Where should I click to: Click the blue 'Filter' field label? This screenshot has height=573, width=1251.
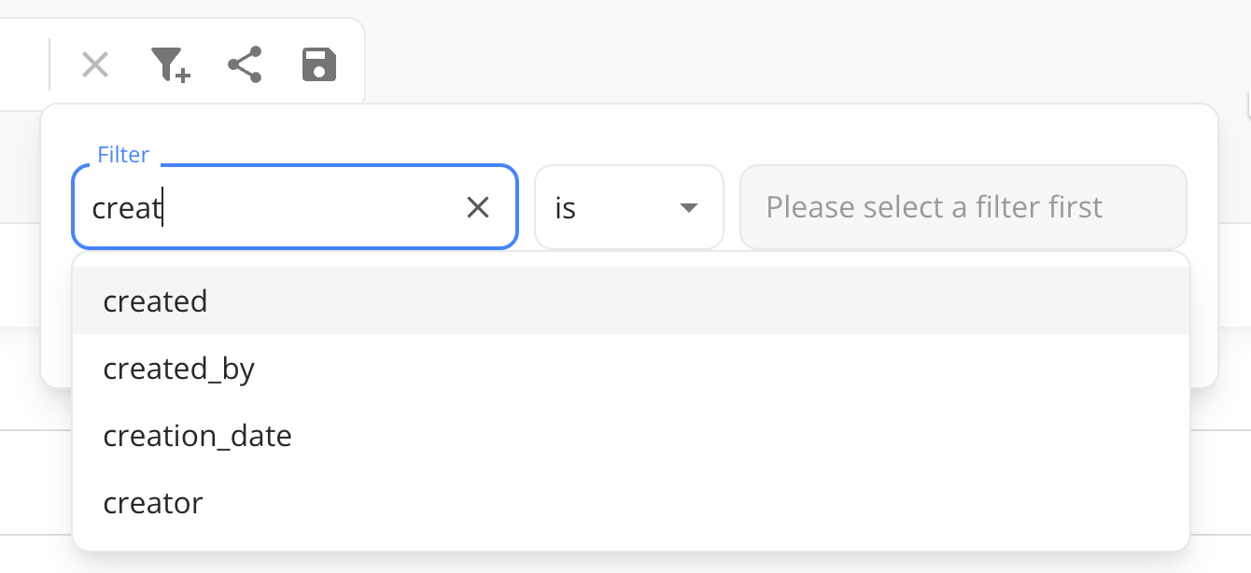pos(123,155)
